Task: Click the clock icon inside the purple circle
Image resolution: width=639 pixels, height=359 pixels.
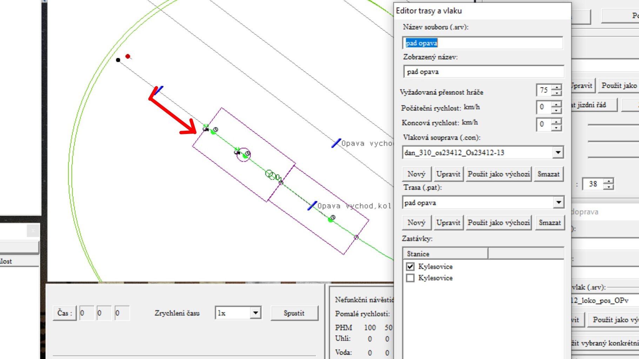Action: coord(247,154)
